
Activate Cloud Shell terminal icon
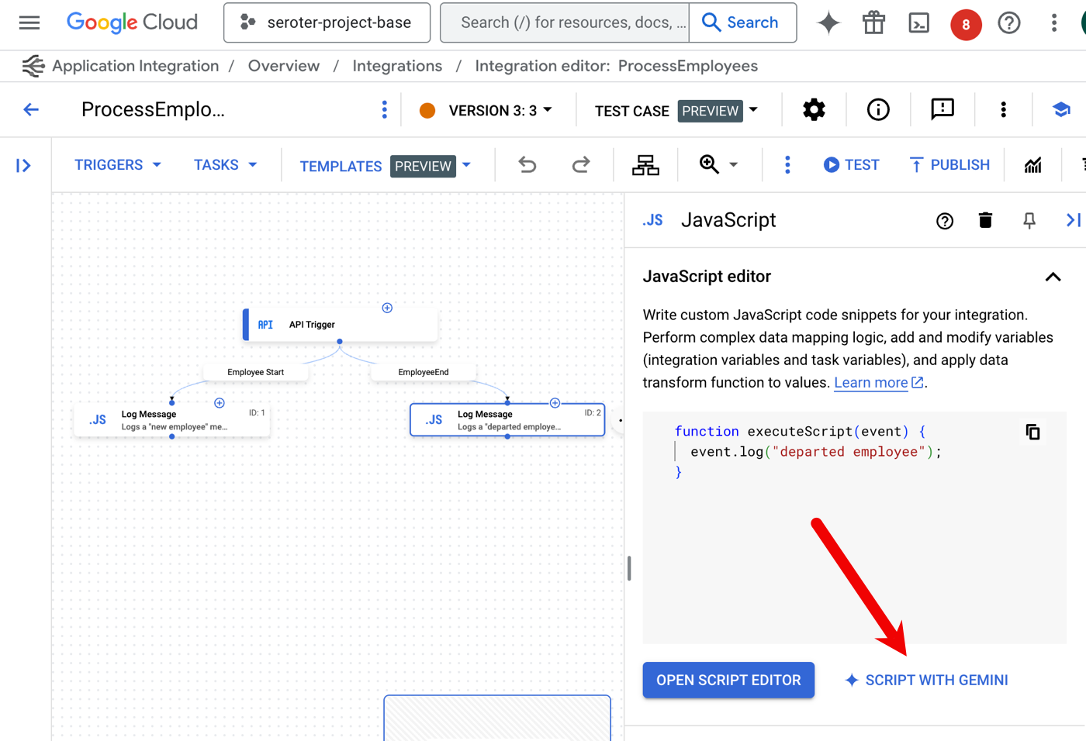919,23
